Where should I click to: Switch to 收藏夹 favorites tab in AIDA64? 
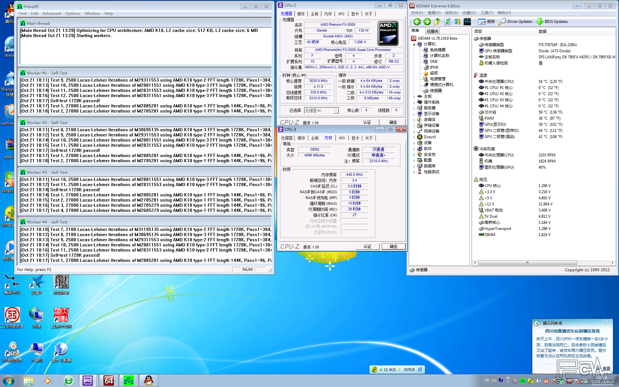[432, 31]
